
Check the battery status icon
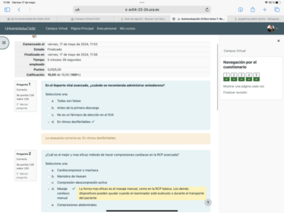click(278, 3)
